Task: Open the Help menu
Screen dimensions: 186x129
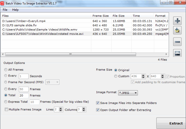Action: (x=16, y=10)
